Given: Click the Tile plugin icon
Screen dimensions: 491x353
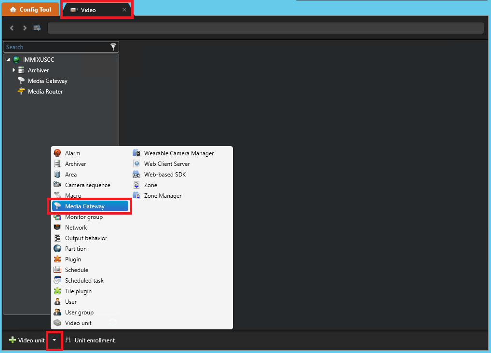Looking at the screenshot, I should point(57,291).
